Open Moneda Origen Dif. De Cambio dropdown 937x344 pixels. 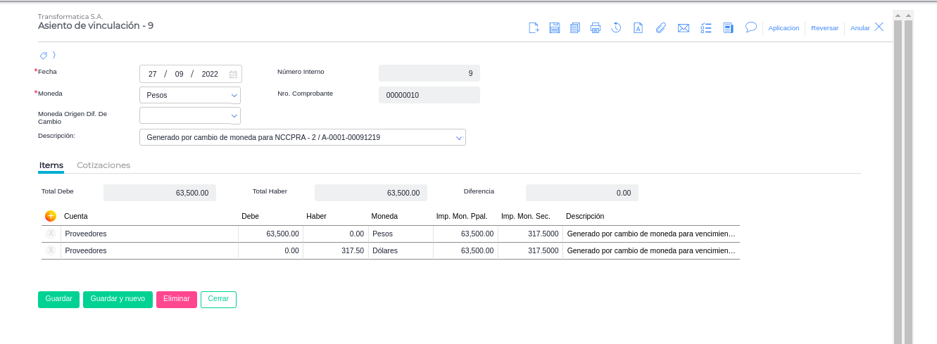pyautogui.click(x=234, y=115)
